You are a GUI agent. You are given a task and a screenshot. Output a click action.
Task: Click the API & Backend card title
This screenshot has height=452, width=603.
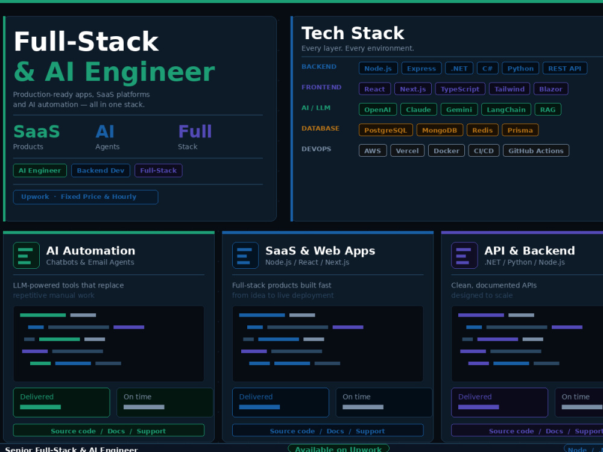529,251
